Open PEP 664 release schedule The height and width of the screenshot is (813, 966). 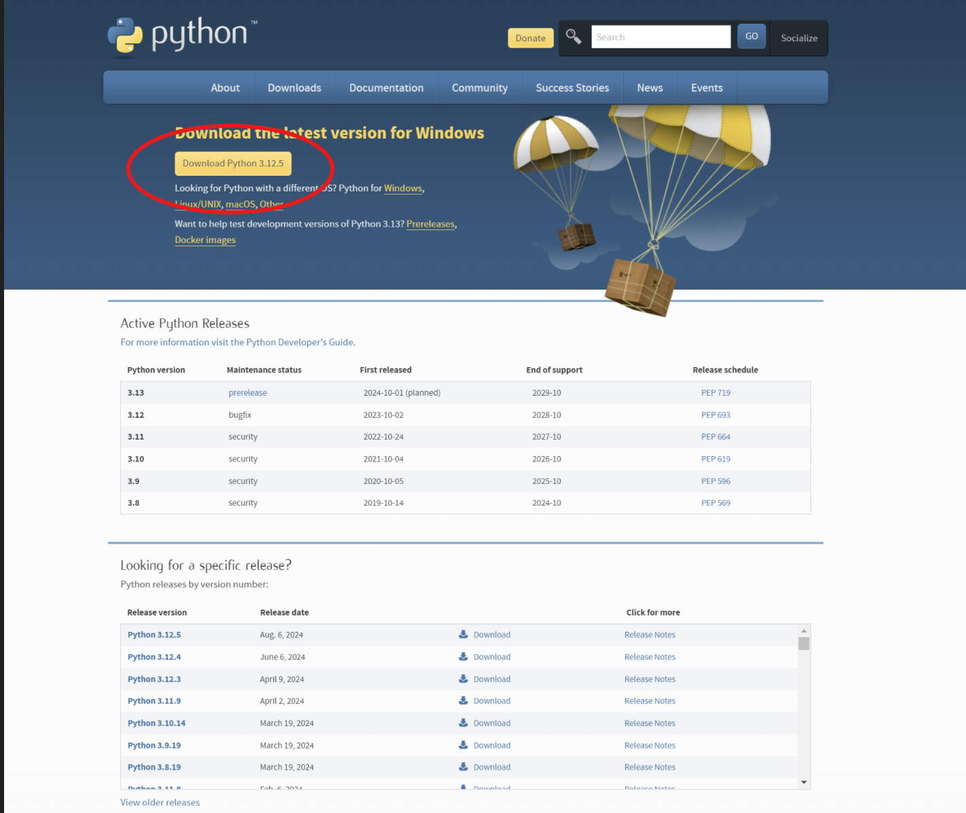click(x=716, y=437)
